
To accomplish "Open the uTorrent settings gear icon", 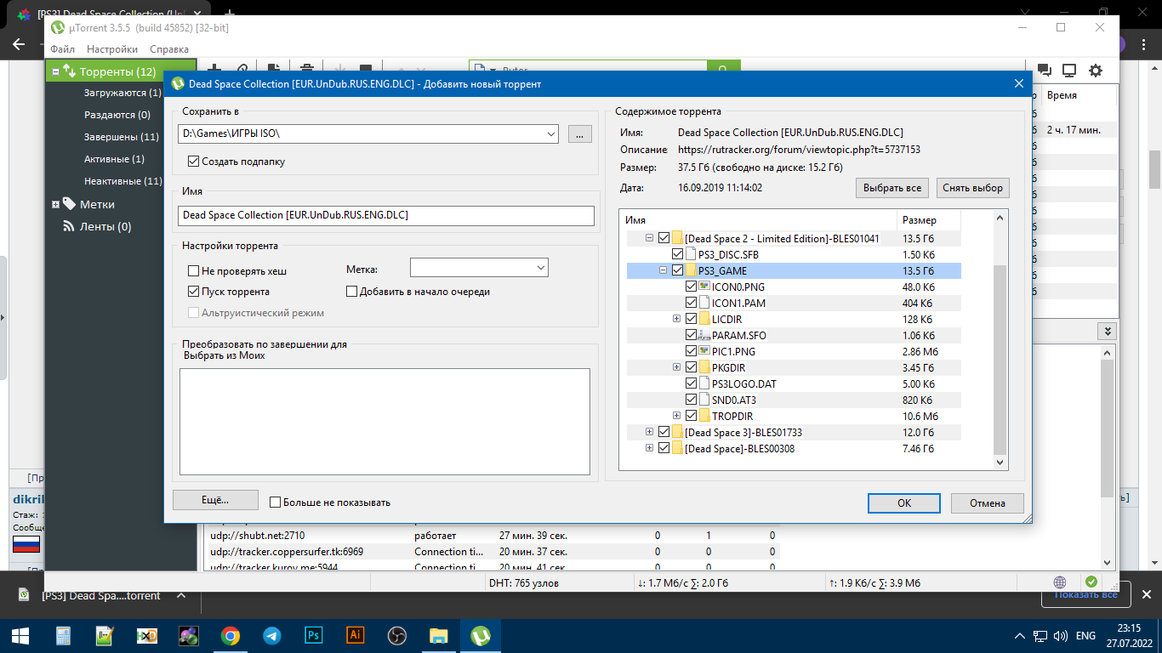I will [1096, 71].
